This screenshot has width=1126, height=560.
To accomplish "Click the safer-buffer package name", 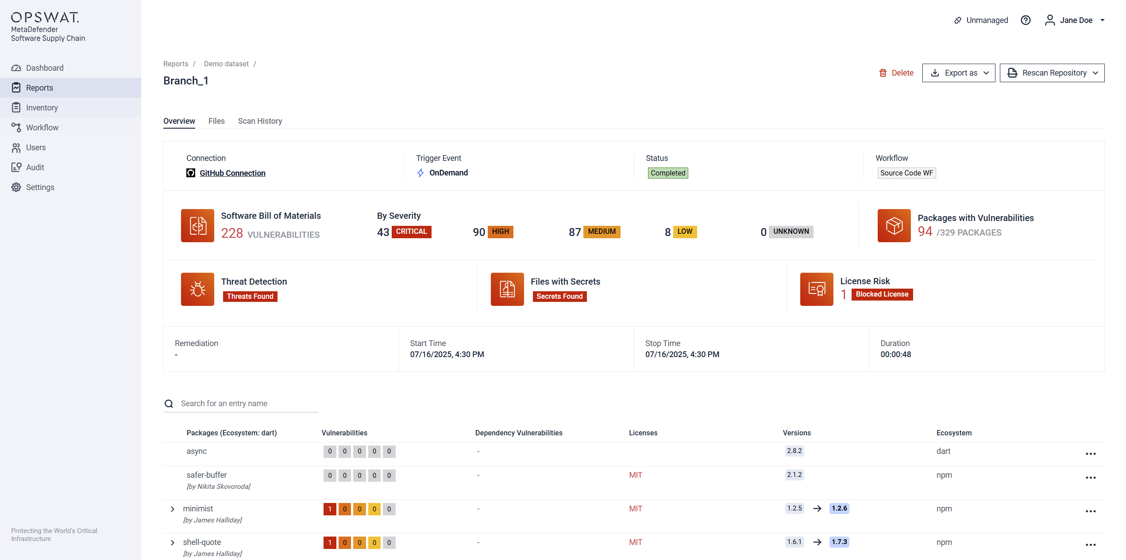I will pos(207,475).
